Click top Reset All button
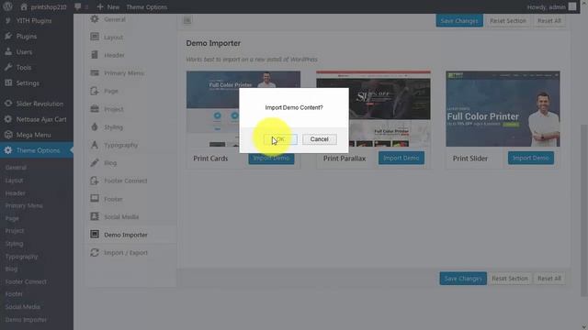Viewport: 588px width, 330px height. [x=549, y=20]
